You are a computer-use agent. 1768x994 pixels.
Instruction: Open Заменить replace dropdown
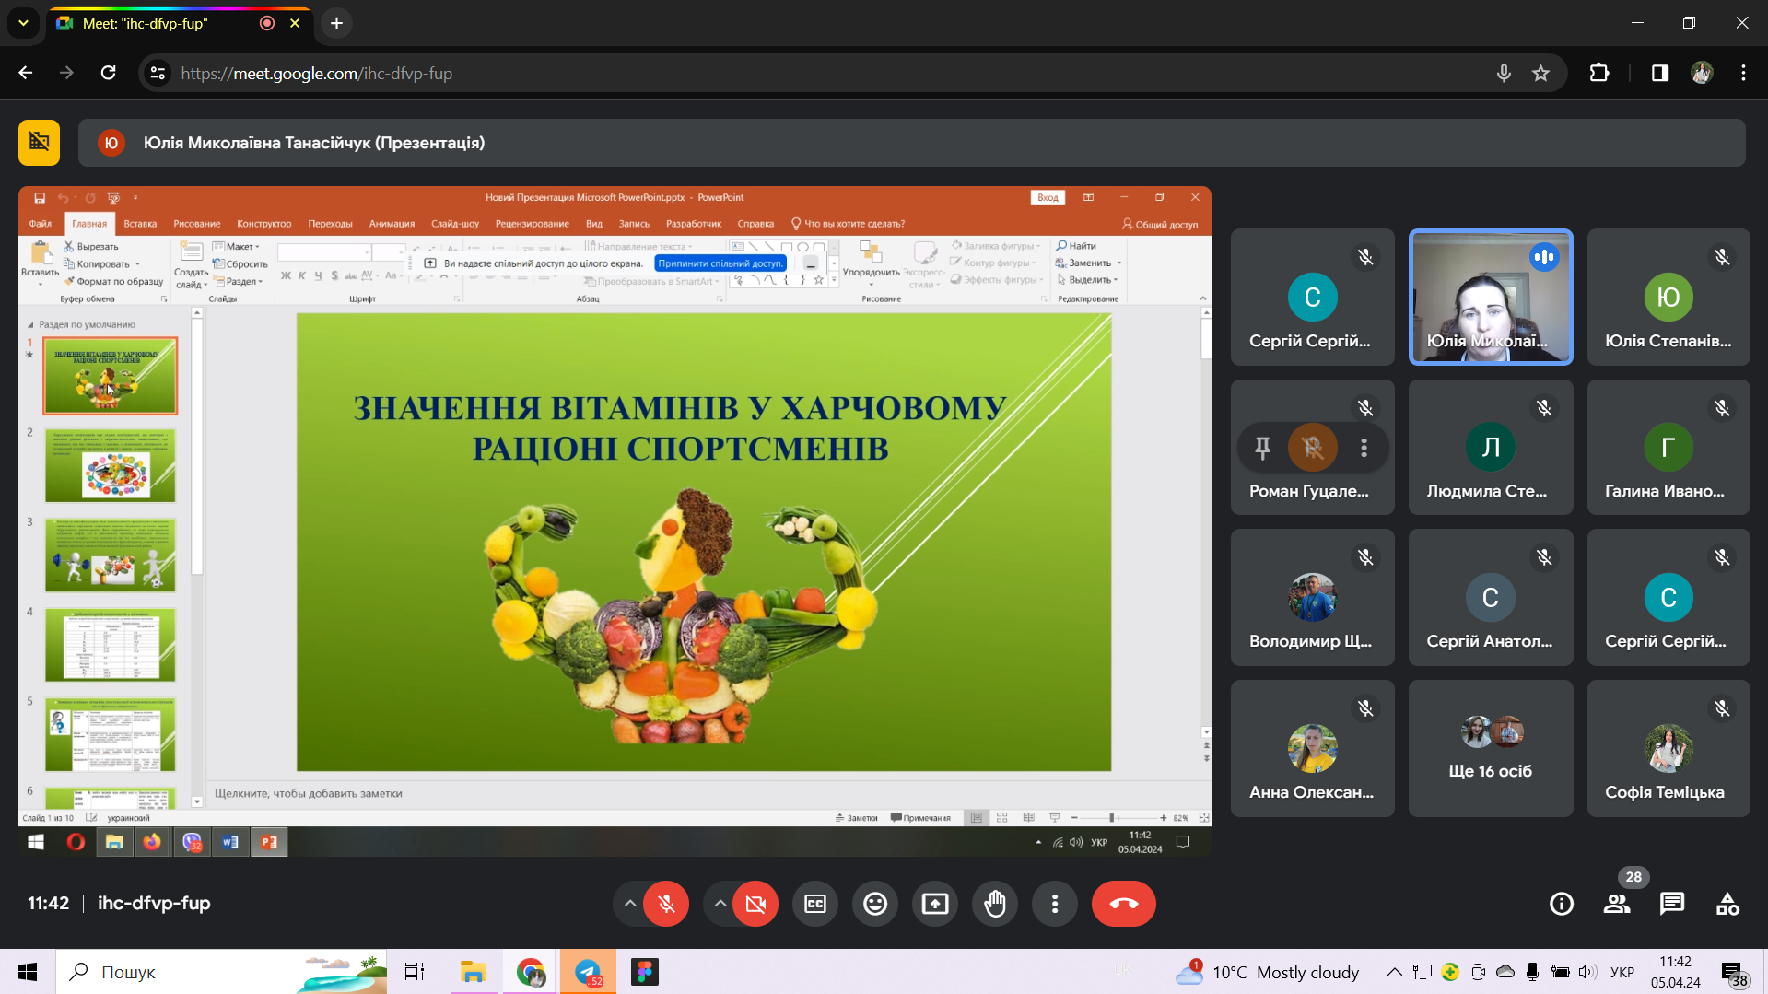tap(1088, 263)
